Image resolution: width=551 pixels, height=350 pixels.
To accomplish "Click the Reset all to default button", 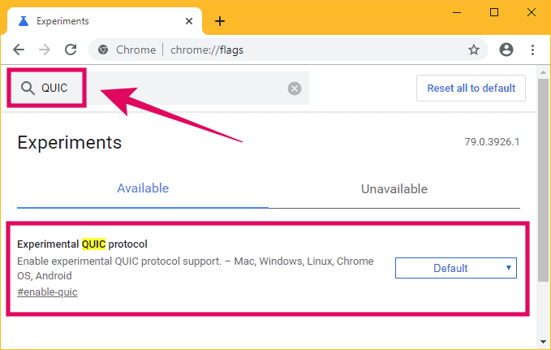I will click(471, 88).
